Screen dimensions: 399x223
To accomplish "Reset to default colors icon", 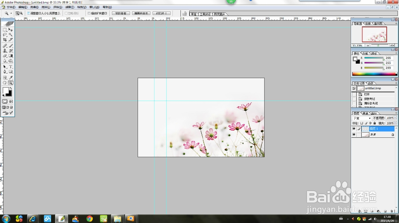I will [x=4, y=96].
